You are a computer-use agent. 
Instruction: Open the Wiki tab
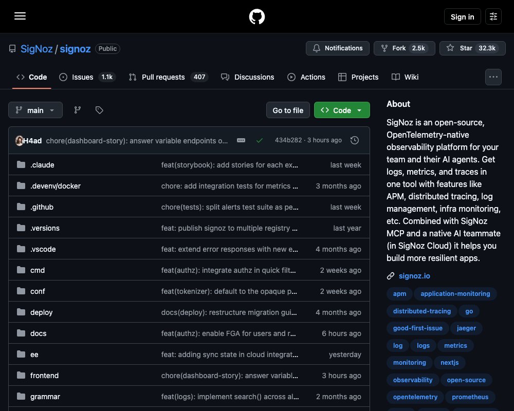click(405, 77)
